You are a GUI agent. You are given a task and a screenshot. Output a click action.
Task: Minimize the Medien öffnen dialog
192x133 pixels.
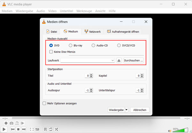(x=121, y=22)
